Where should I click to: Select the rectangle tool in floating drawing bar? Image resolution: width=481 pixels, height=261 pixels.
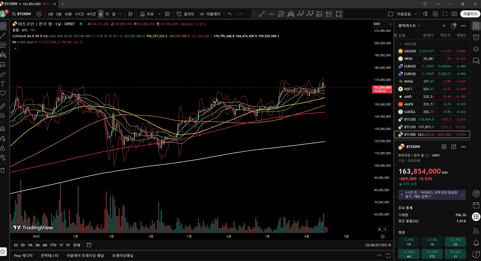pos(339,14)
